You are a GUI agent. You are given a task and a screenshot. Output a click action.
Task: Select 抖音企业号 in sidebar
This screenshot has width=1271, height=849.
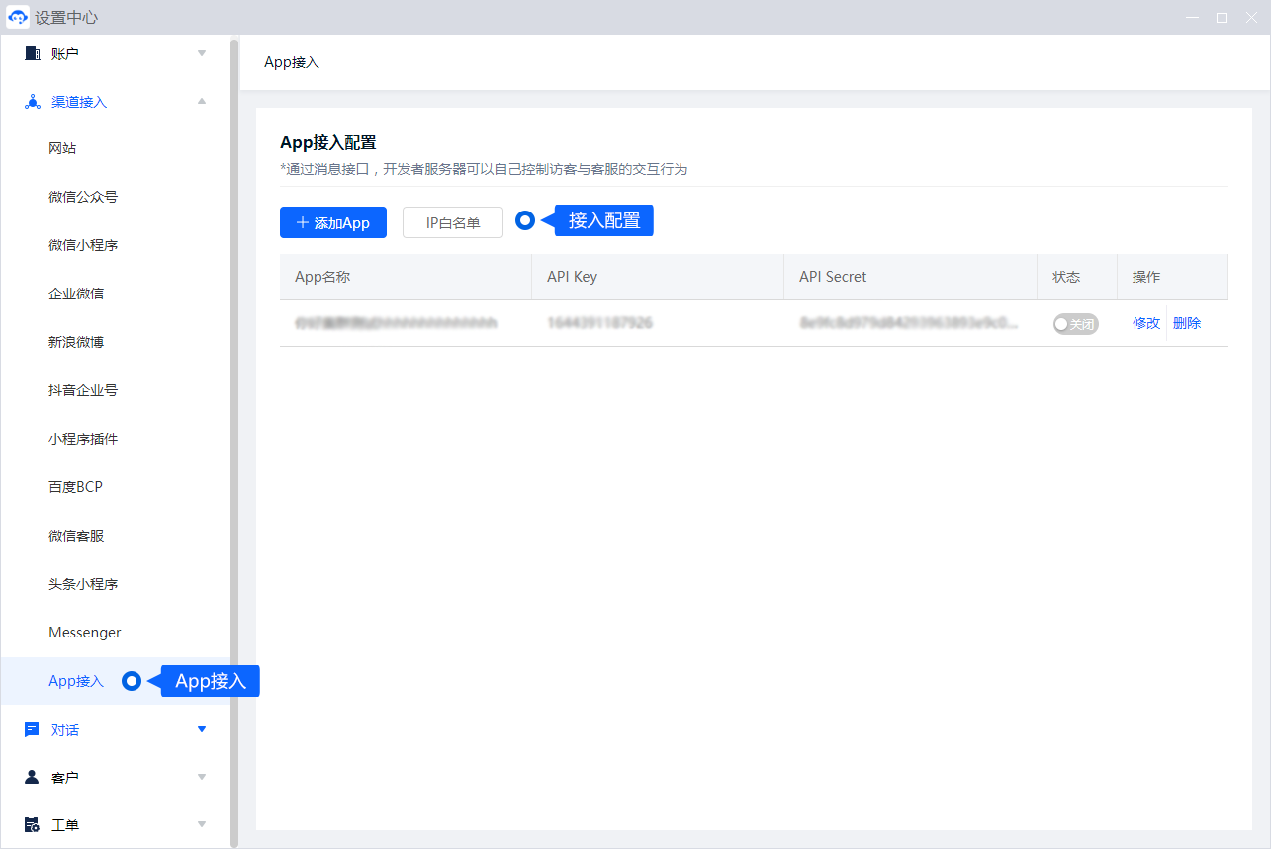click(83, 390)
